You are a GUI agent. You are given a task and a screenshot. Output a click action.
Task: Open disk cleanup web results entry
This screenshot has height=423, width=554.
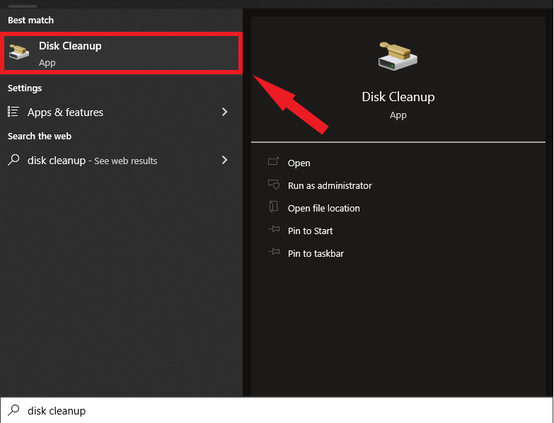[x=121, y=161]
